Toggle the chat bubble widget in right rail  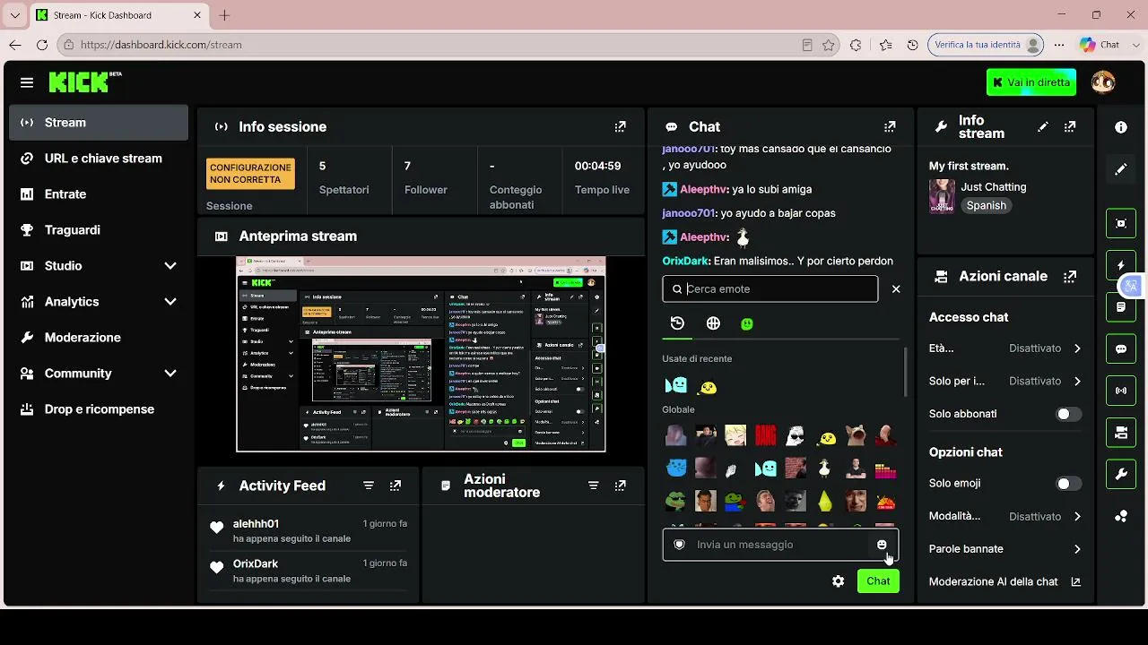[1121, 349]
